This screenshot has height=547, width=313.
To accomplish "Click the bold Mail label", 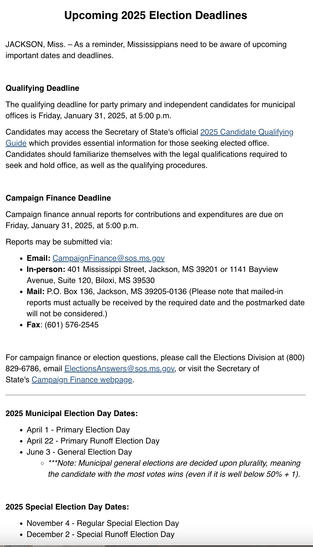I will tap(36, 291).
